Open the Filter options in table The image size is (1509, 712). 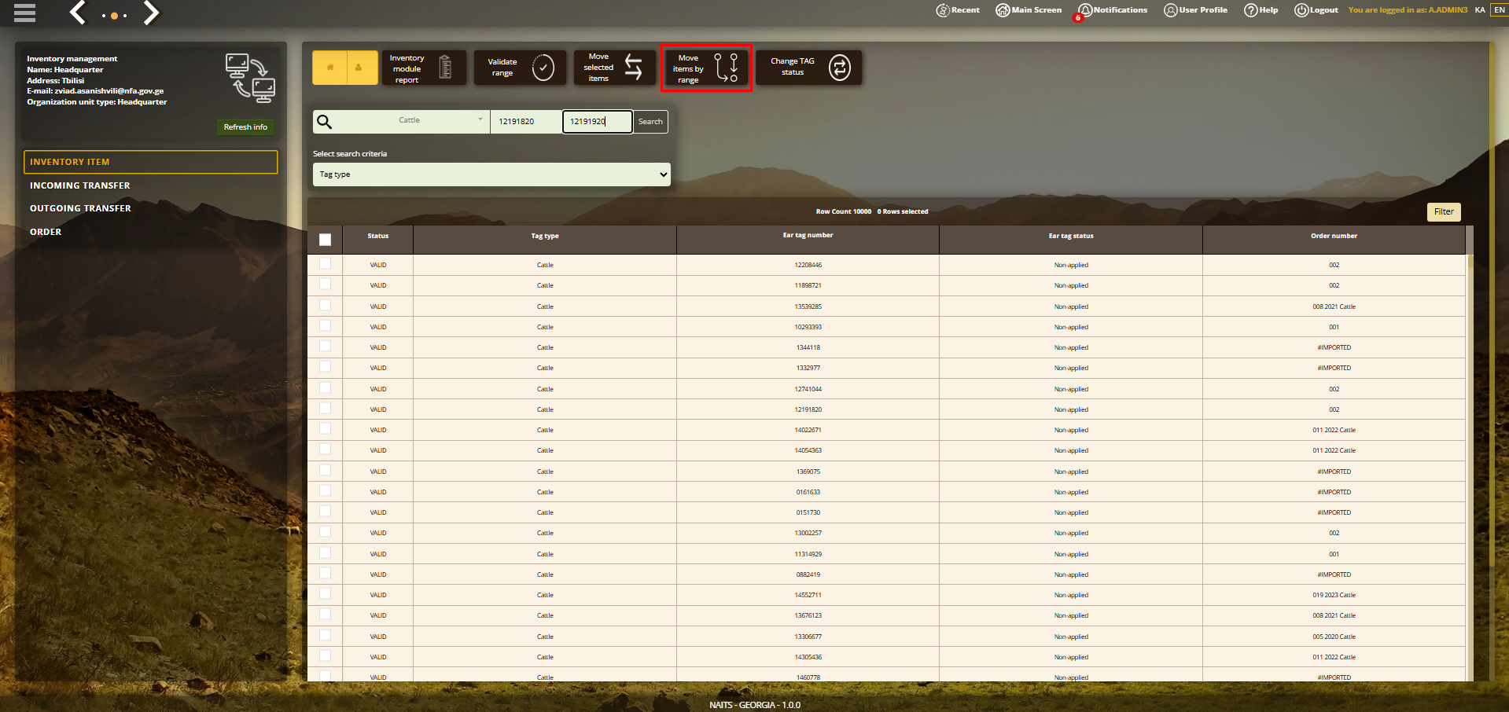(1444, 211)
